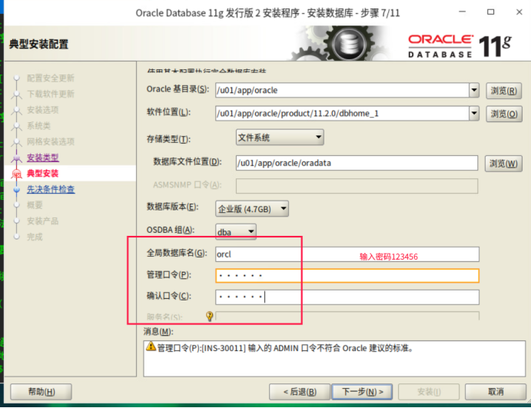Click the 取消 button
Image resolution: width=531 pixels, height=408 pixels.
pos(496,392)
